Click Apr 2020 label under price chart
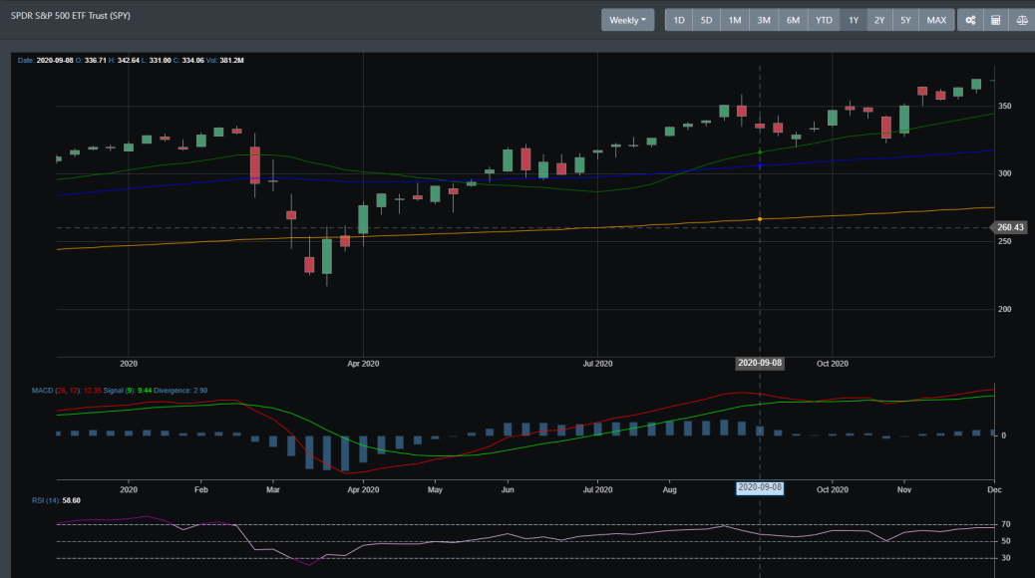The image size is (1035, 578). coord(363,364)
